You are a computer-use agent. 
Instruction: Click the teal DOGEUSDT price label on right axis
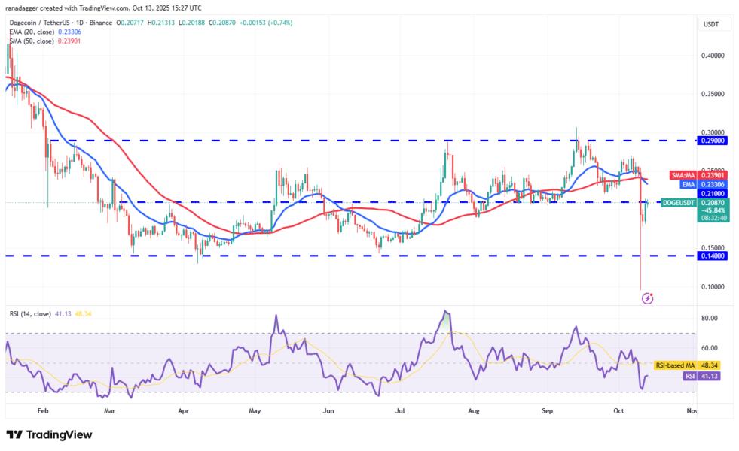tap(677, 201)
